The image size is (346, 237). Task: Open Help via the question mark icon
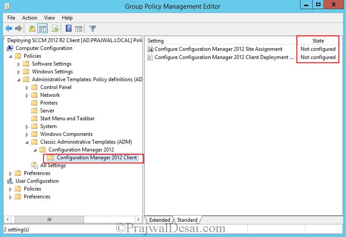pos(68,28)
